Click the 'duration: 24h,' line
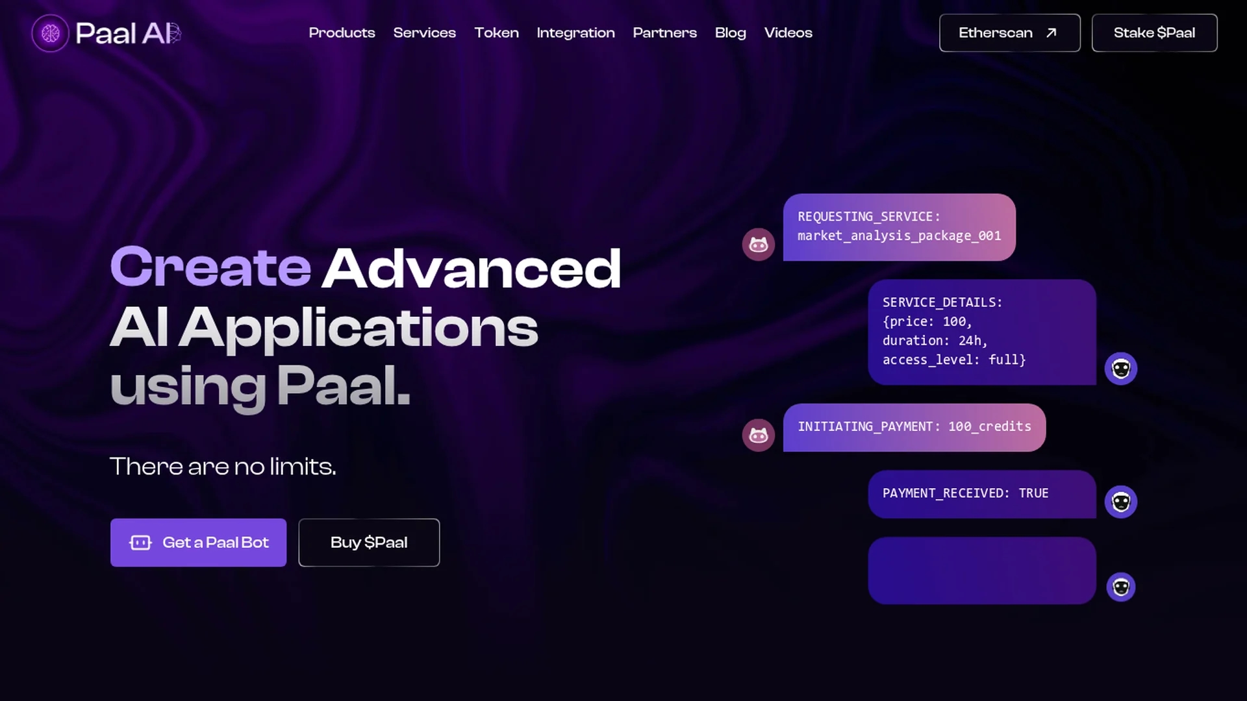This screenshot has width=1247, height=701. click(x=935, y=340)
